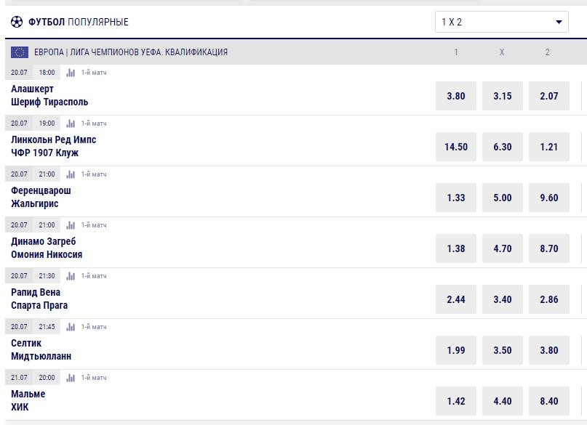Select odds 2.86 on Спарта Прага win

tap(549, 299)
